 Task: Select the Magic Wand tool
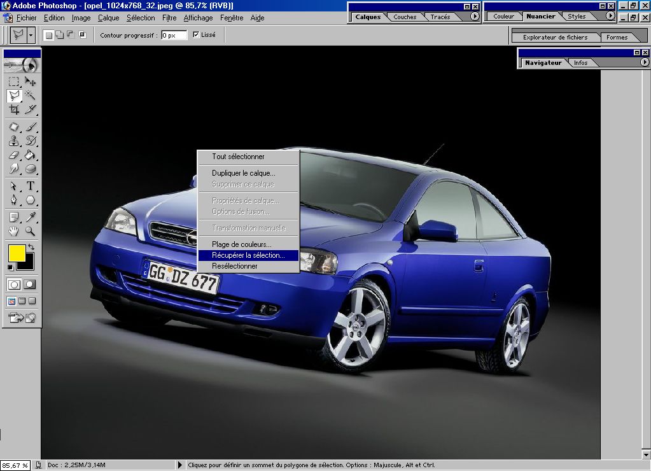click(30, 96)
